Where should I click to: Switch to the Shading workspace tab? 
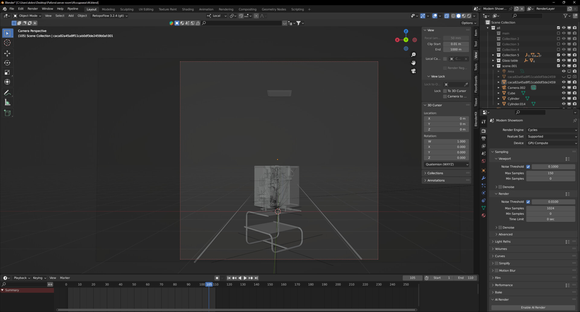(188, 9)
